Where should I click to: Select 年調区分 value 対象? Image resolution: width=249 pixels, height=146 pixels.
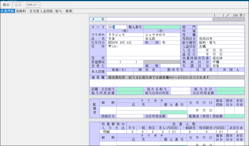tap(228, 66)
